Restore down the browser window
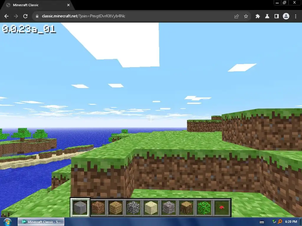302x226 pixels. click(285, 3)
